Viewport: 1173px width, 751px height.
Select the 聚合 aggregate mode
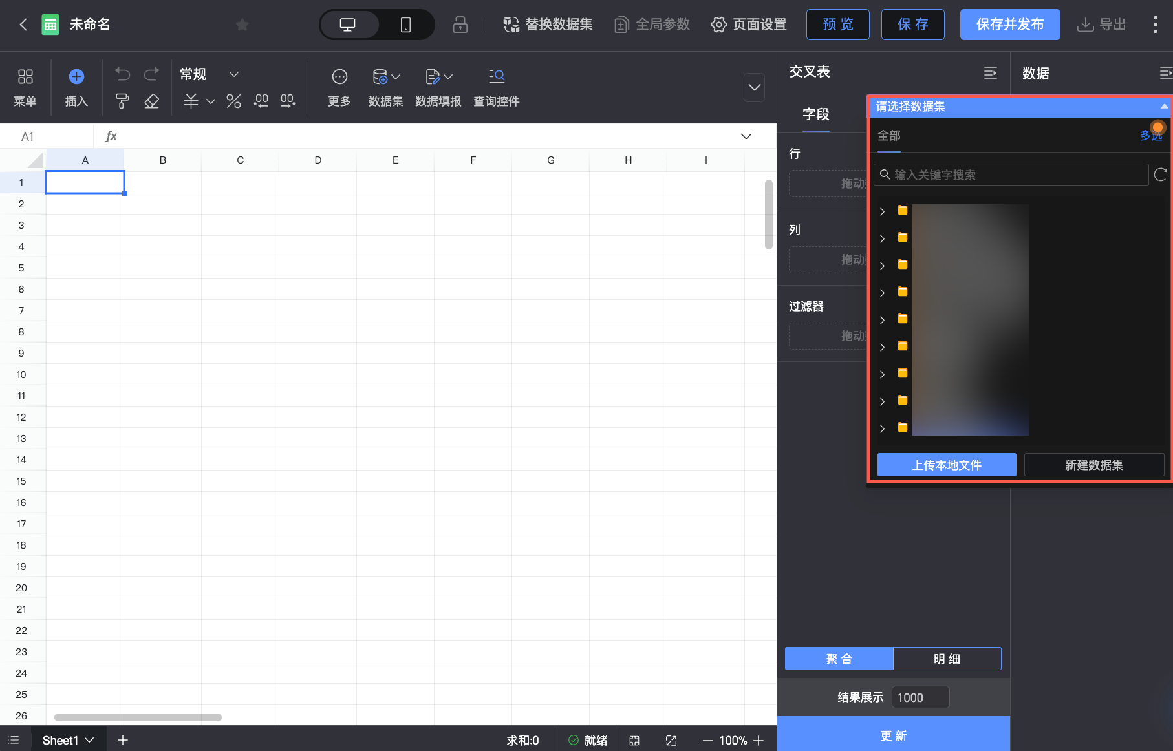click(x=839, y=659)
